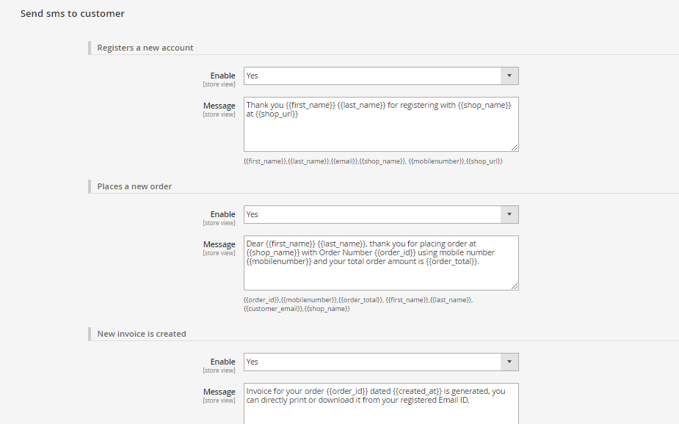
Task: Open the Enable dropdown under New invoice is created
Action: [x=380, y=362]
